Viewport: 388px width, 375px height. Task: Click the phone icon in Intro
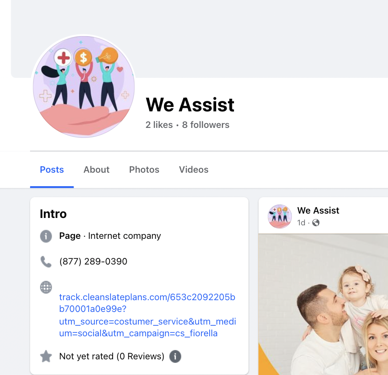[46, 261]
